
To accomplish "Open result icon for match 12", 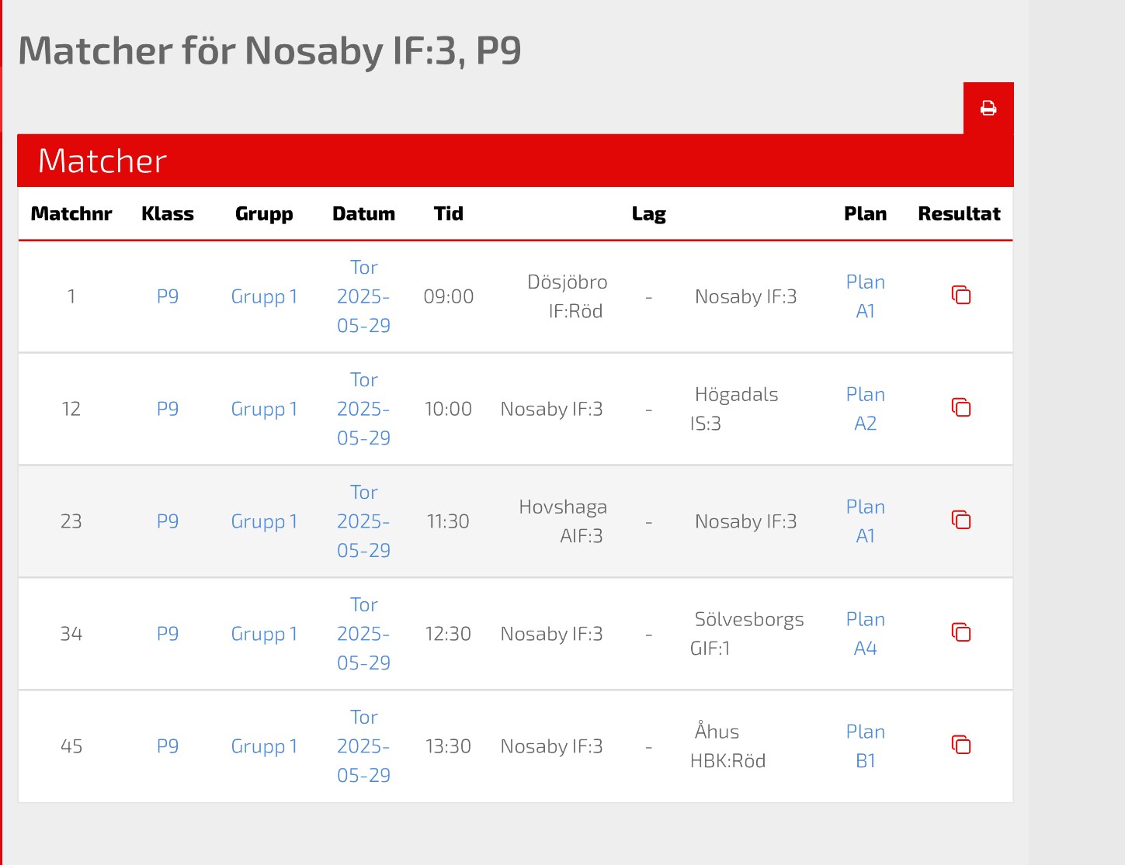I will 961,408.
